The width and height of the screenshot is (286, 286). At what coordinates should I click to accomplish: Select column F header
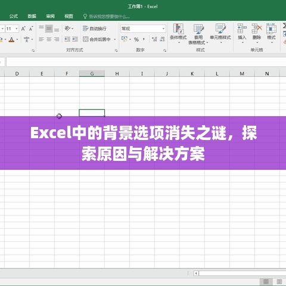pos(67,74)
